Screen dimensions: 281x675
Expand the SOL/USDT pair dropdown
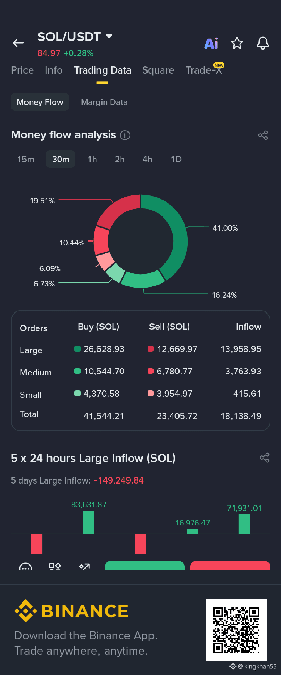(109, 36)
